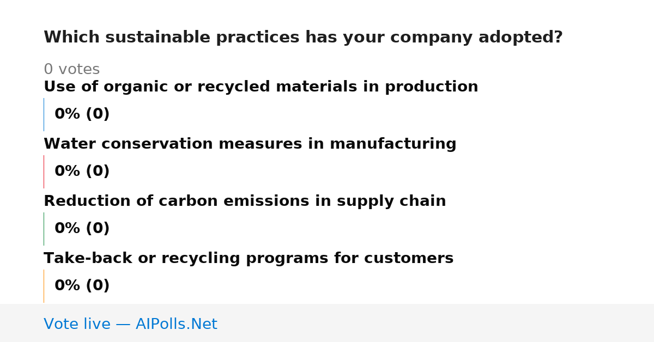Open the Vote live — AIPolls.Net link
Viewport: 654px width, 342px height.
tap(130, 325)
